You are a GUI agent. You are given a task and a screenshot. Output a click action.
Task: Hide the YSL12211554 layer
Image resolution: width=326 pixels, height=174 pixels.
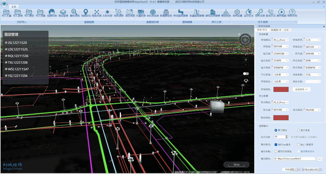[6, 76]
